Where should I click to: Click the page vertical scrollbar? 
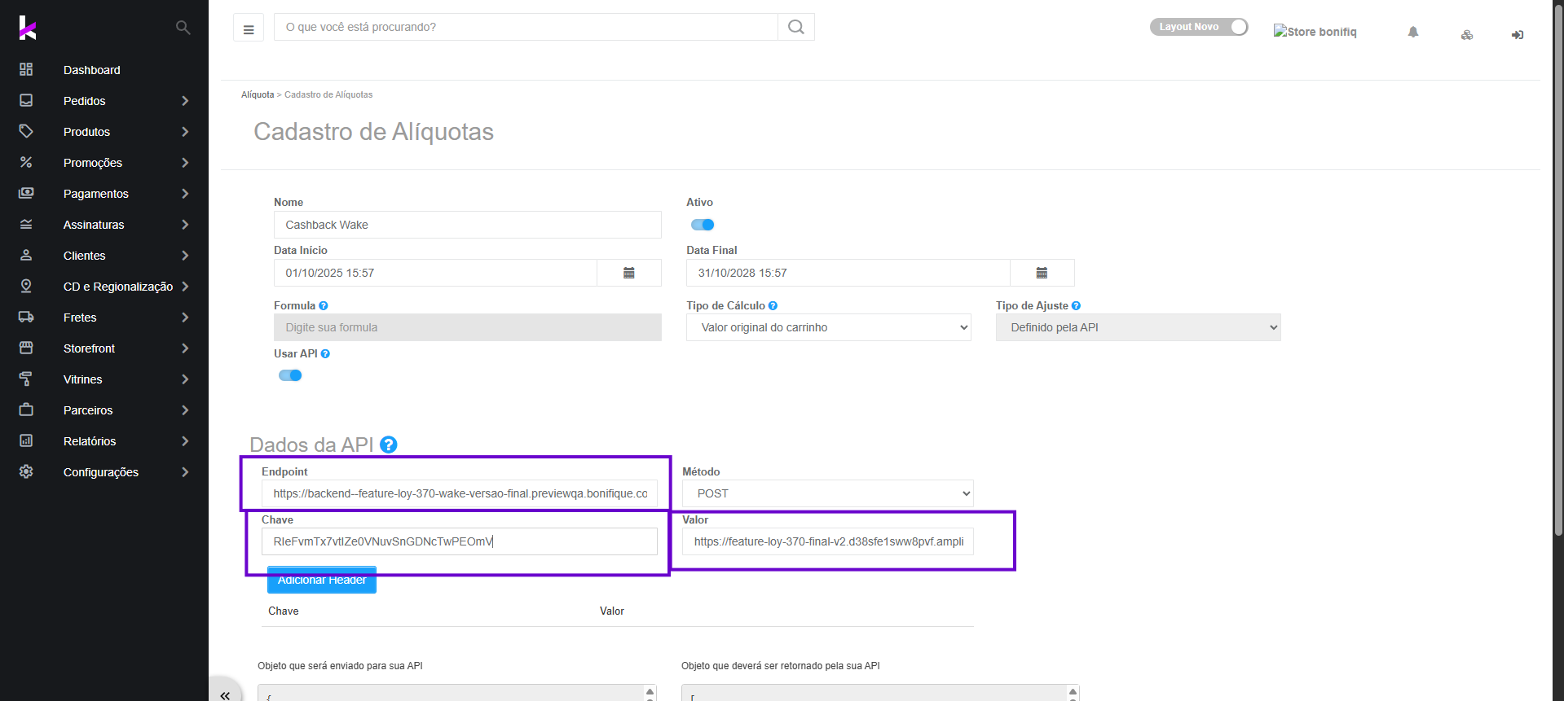click(1558, 269)
